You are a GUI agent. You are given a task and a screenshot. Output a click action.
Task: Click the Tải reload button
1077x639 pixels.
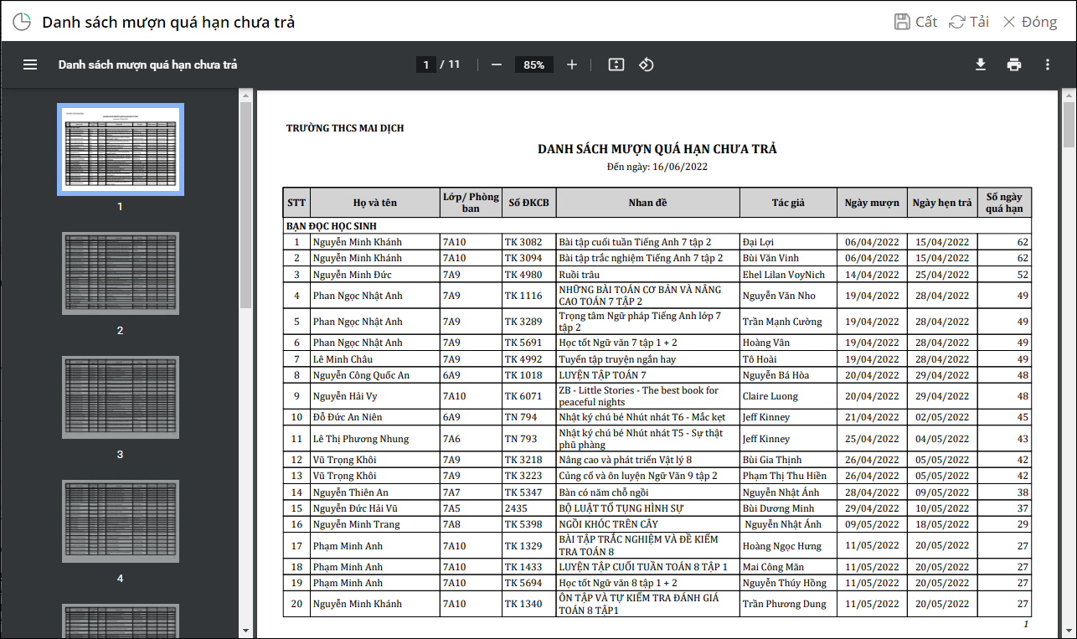(x=969, y=22)
